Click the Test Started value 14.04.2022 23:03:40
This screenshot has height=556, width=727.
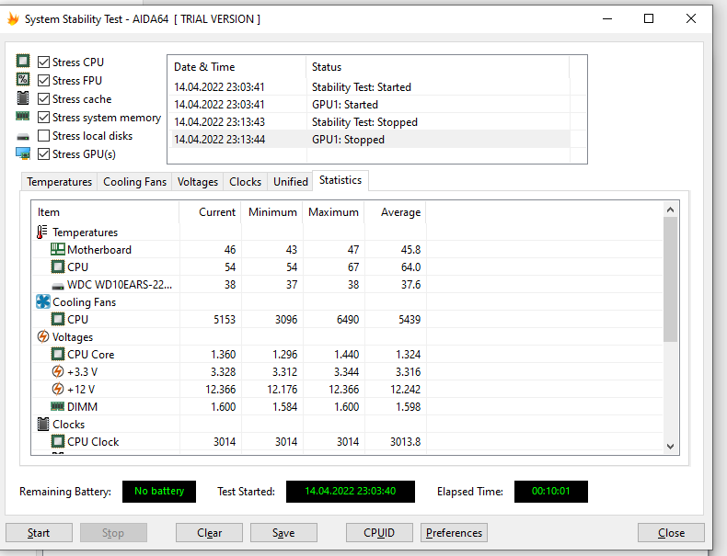(x=350, y=491)
